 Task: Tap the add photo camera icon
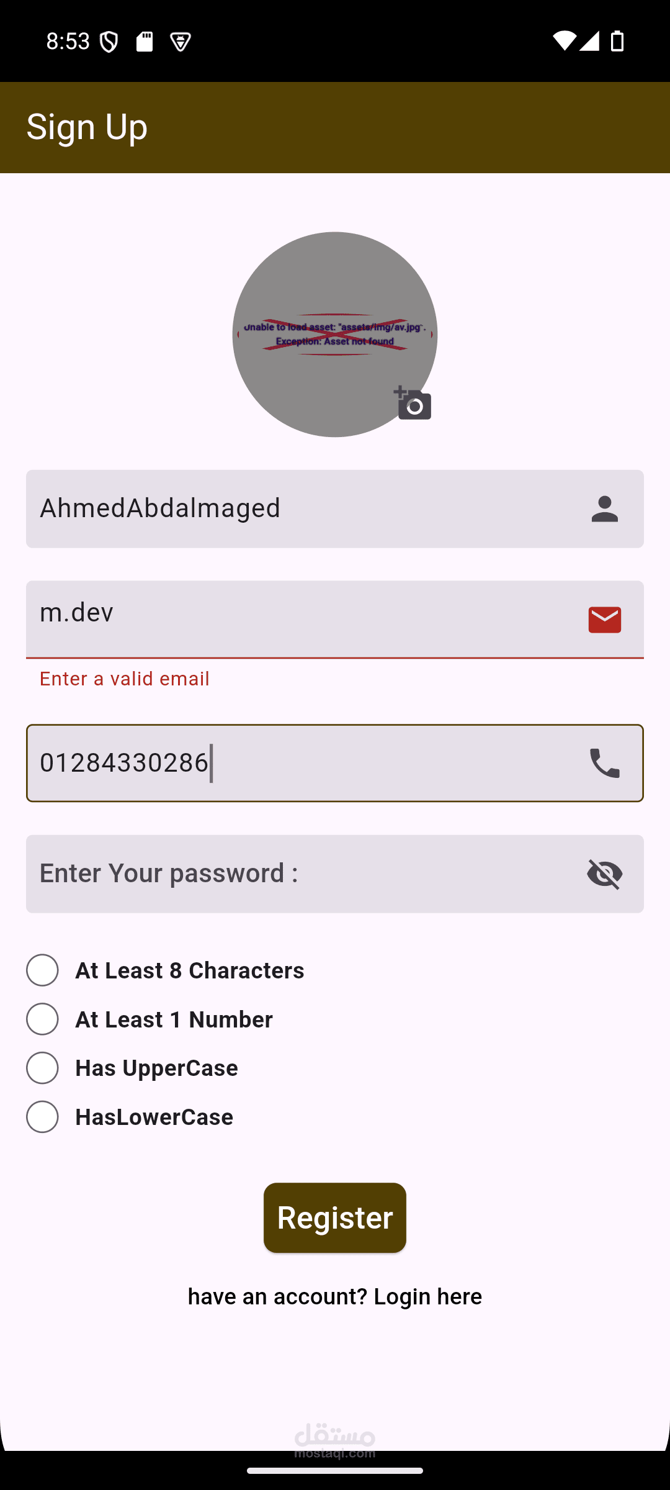tap(413, 403)
